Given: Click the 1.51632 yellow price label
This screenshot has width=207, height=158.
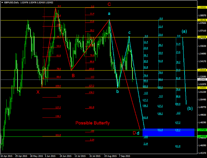Looking at the screenshot, I should click(x=202, y=88).
